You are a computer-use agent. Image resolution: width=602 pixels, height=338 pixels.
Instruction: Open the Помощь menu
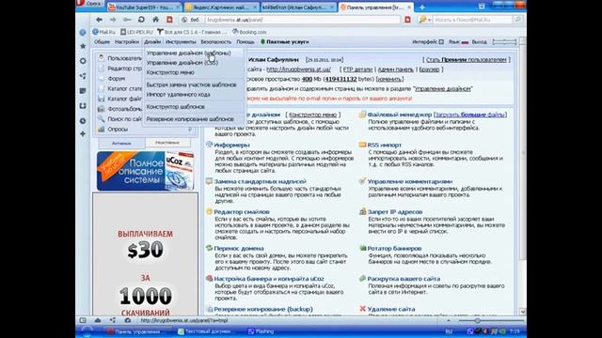[245, 41]
